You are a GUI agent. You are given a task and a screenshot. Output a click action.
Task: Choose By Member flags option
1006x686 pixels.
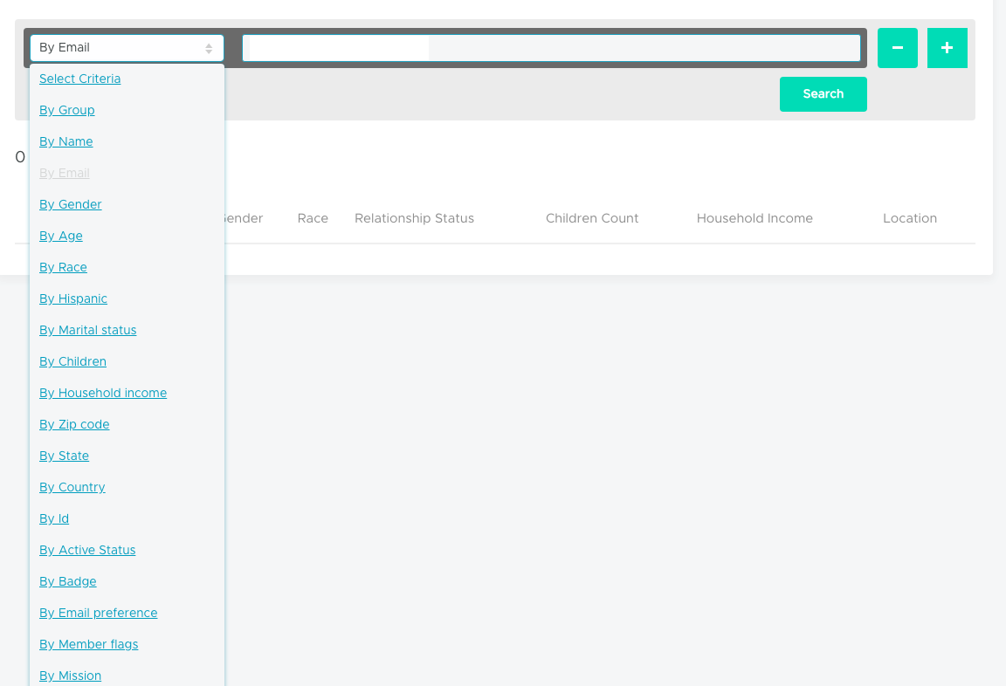coord(88,644)
